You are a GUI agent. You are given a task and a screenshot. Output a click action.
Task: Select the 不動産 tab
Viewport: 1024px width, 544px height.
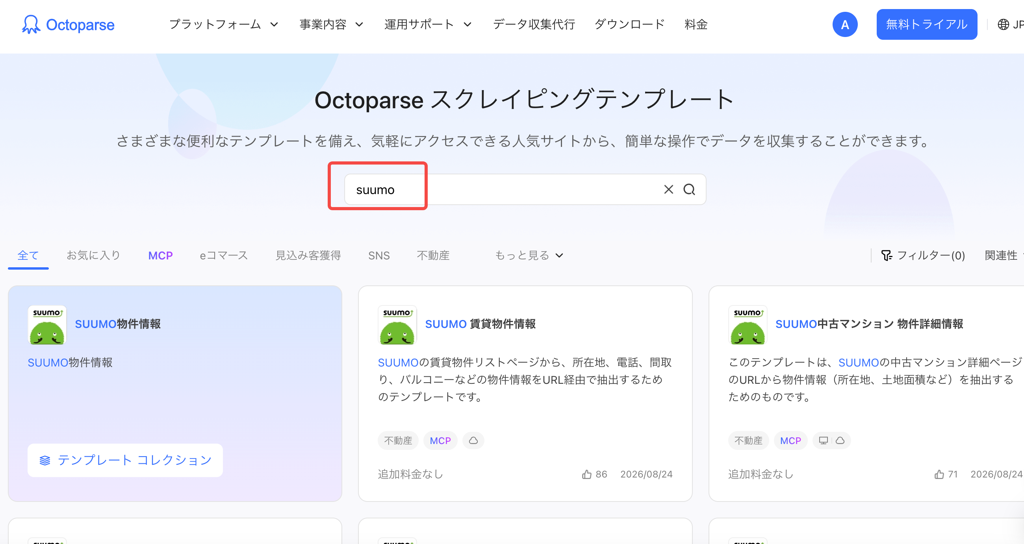pos(433,255)
